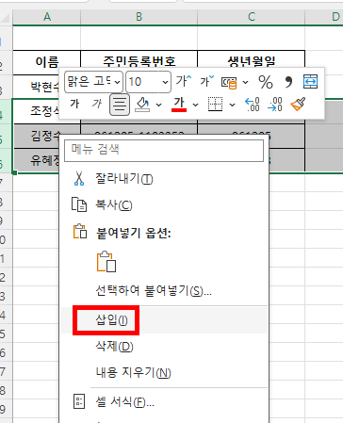Decrease font size with the 가v button

207,82
